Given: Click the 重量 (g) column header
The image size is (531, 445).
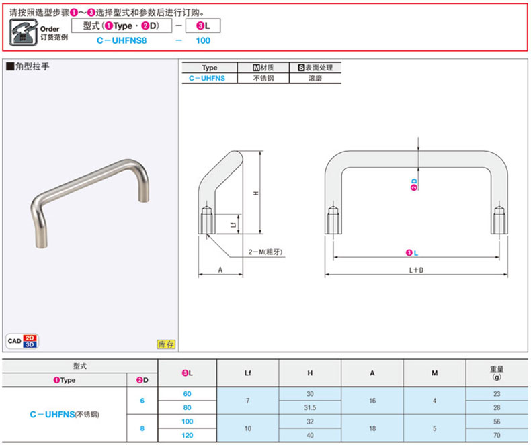Looking at the screenshot, I should click(x=496, y=373).
